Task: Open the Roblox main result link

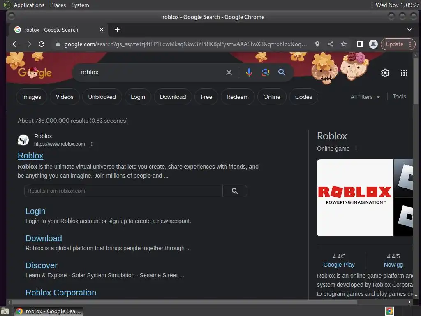Action: point(30,156)
